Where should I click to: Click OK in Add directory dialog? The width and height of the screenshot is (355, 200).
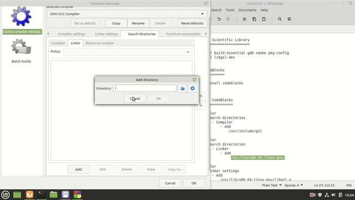point(159,99)
